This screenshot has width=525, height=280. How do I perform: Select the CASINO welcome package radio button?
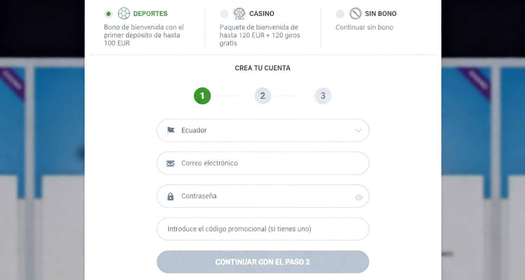(224, 14)
